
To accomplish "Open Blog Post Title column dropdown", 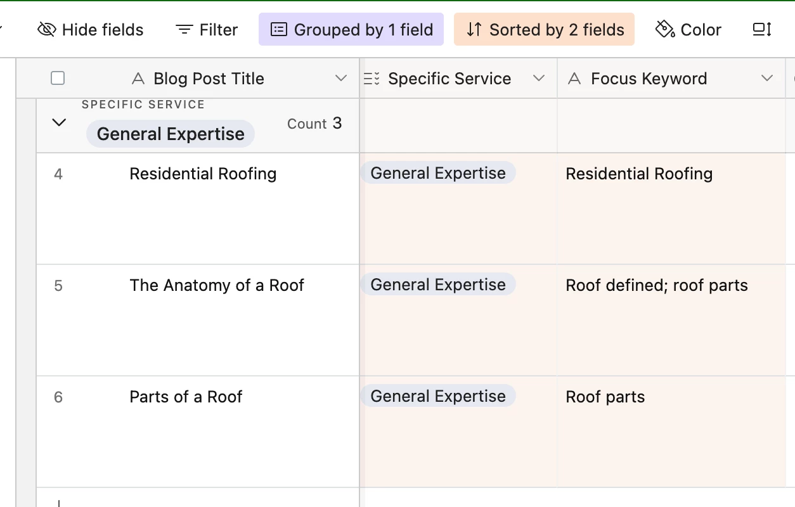I will click(x=341, y=79).
